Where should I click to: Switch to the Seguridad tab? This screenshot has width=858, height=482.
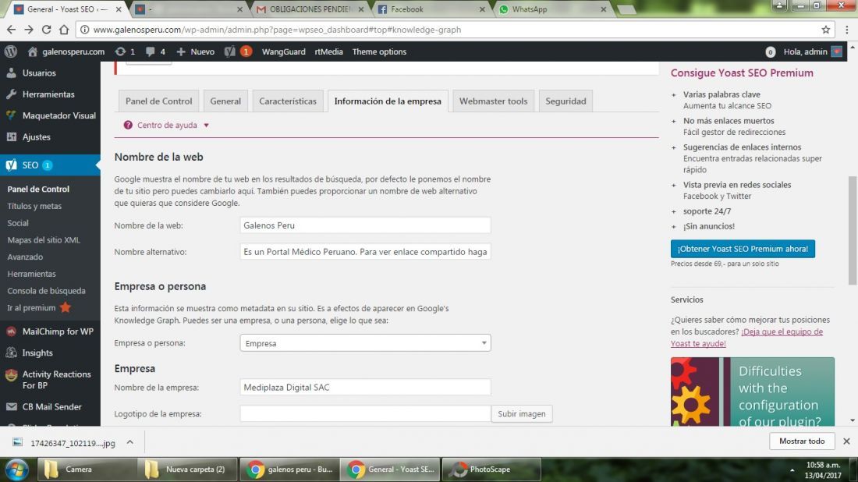(565, 101)
